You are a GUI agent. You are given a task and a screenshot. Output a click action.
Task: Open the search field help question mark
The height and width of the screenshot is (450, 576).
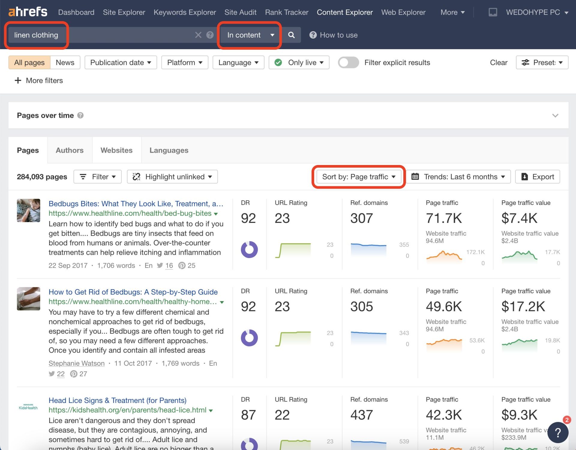point(210,35)
